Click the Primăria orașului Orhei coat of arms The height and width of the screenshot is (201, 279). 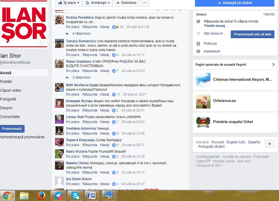click(203, 122)
